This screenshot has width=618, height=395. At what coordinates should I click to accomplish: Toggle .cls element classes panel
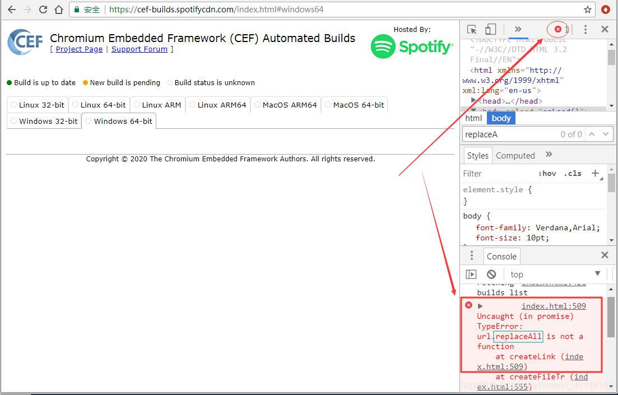[573, 174]
